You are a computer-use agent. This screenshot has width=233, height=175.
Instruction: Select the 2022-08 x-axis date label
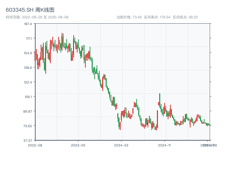pos(35,145)
